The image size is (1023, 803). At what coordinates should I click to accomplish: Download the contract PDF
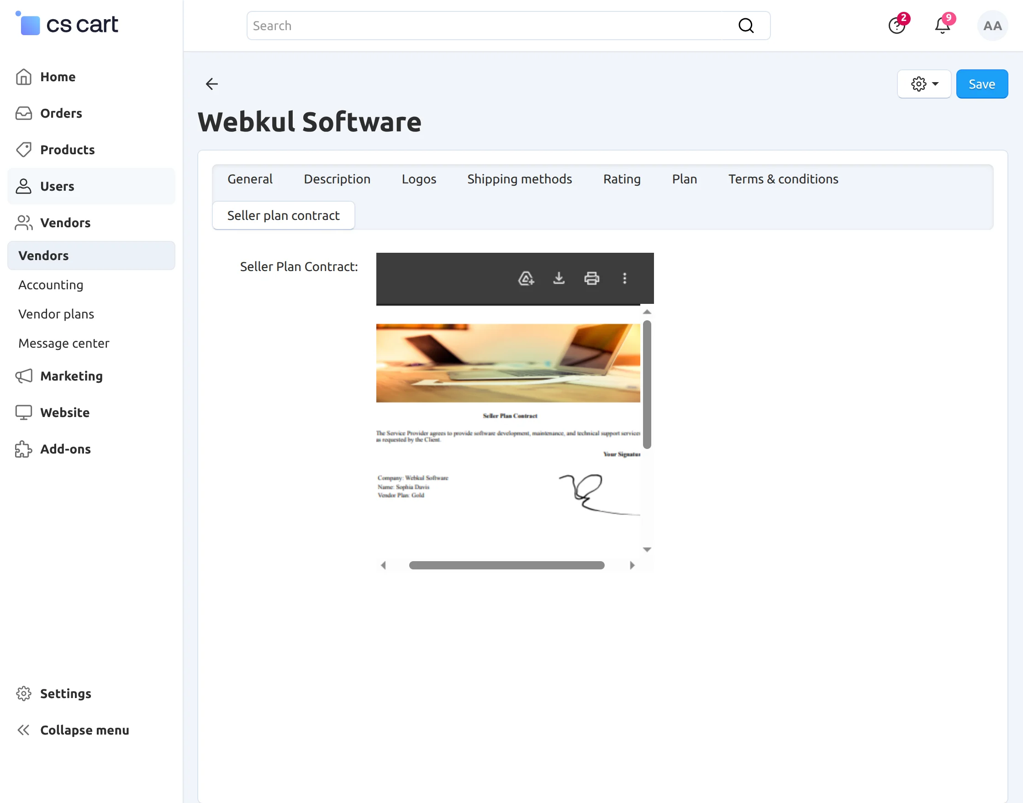(559, 278)
